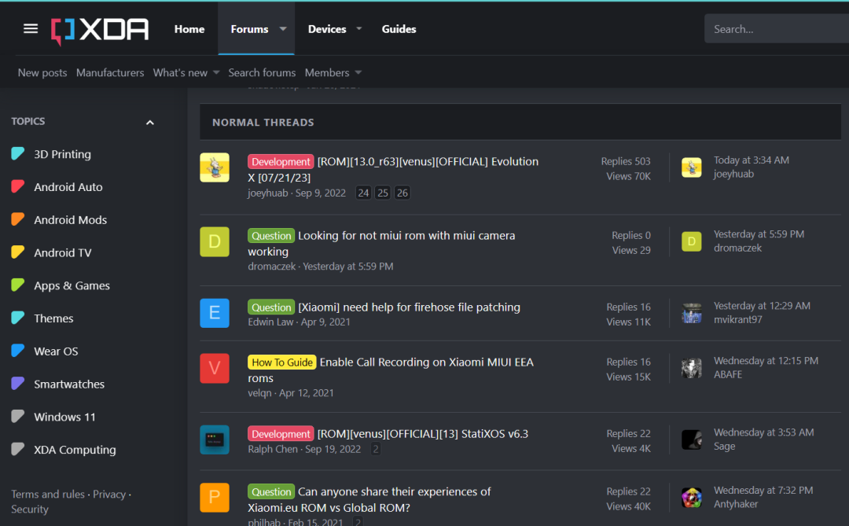Open Xiaomi.eu ROM vs Global ROM thread

369,499
